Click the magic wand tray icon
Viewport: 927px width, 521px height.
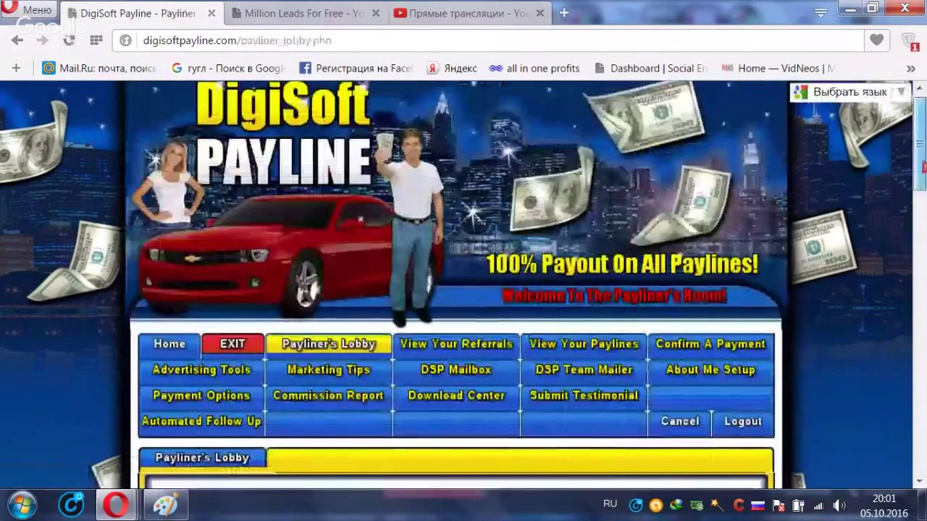pyautogui.click(x=716, y=505)
